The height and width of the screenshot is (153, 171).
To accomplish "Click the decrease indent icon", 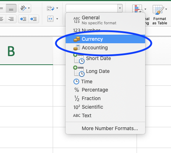I will point(23,19).
